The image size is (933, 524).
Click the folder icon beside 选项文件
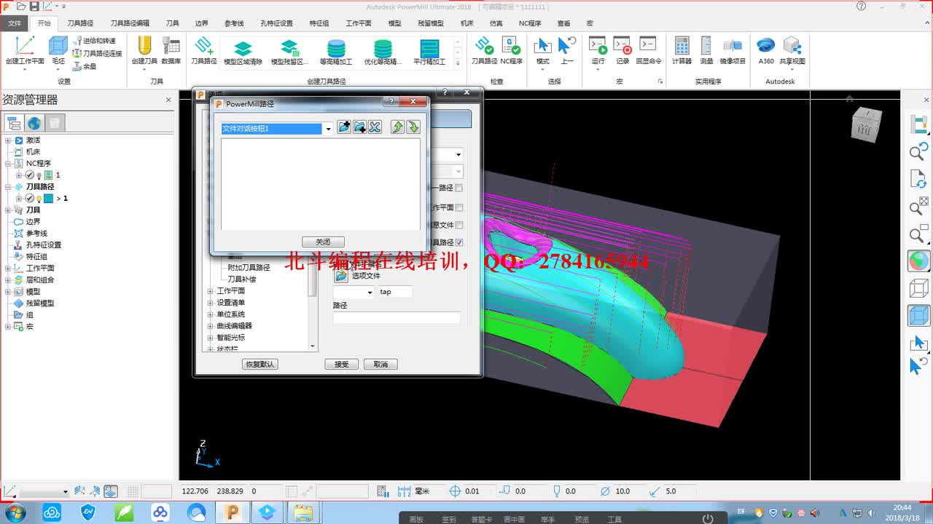coord(340,277)
